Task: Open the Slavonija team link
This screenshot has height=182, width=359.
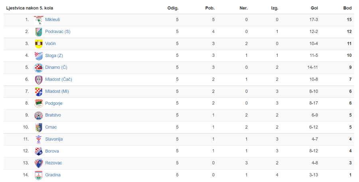Action: [x=54, y=139]
